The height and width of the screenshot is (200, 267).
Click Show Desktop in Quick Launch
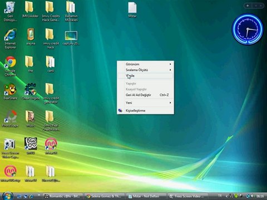pos(19,196)
